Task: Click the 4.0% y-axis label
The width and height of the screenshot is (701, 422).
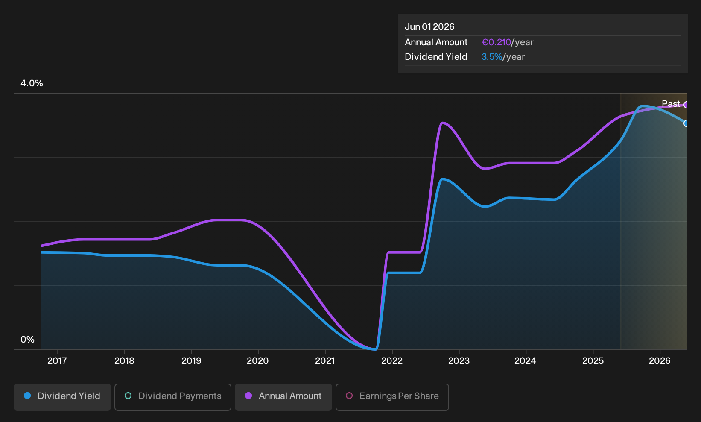Action: pos(32,83)
